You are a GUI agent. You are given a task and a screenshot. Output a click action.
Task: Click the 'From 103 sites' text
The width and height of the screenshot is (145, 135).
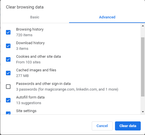coord(28,62)
